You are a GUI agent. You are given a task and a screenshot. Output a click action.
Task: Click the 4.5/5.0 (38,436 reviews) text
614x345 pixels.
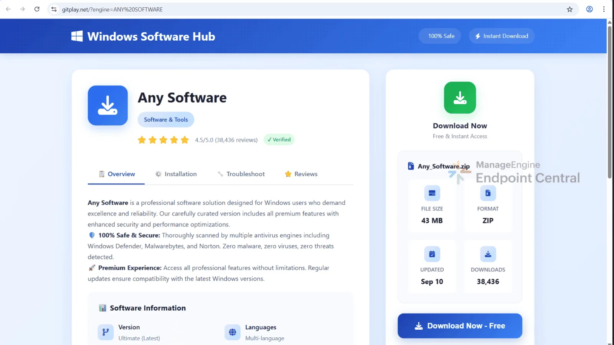tap(226, 140)
